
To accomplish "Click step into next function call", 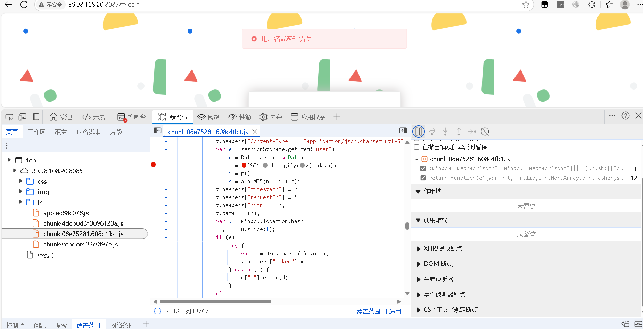I will [445, 132].
